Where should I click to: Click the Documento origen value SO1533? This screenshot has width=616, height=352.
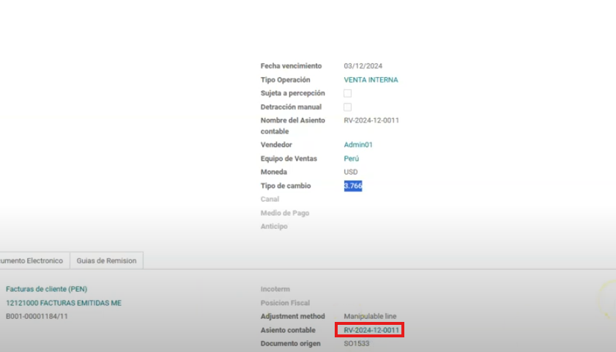357,344
